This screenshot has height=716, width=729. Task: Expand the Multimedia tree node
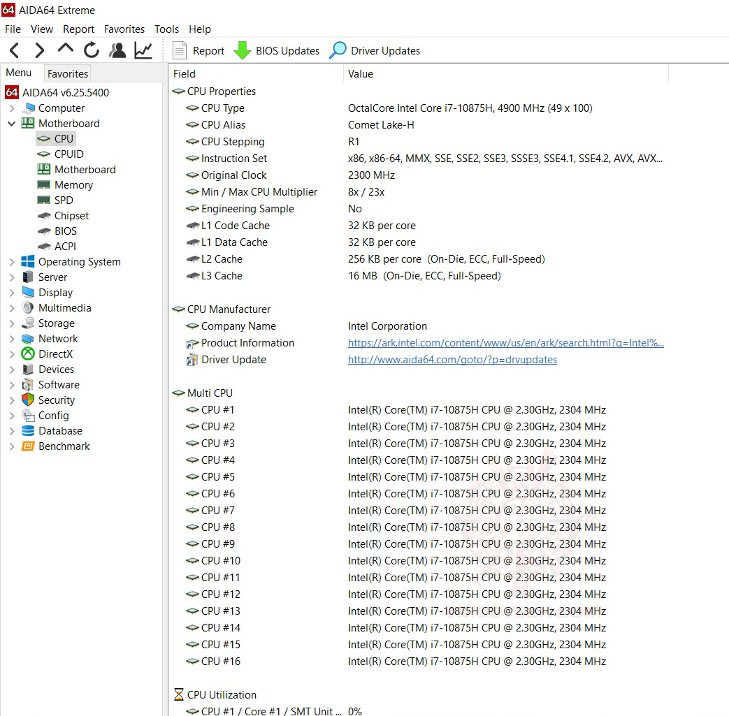click(12, 308)
